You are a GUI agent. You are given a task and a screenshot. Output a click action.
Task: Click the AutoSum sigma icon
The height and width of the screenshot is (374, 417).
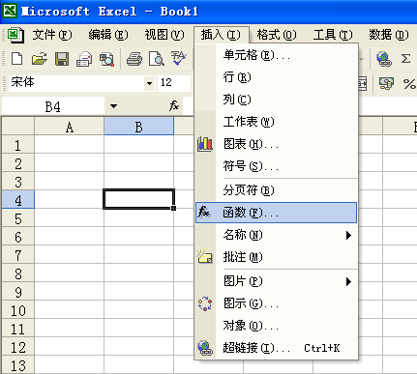405,59
